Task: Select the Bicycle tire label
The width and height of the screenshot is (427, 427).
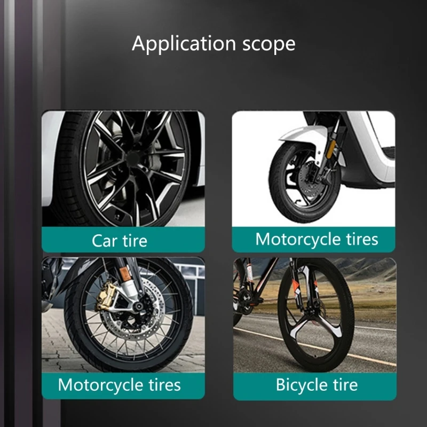Action: click(317, 385)
